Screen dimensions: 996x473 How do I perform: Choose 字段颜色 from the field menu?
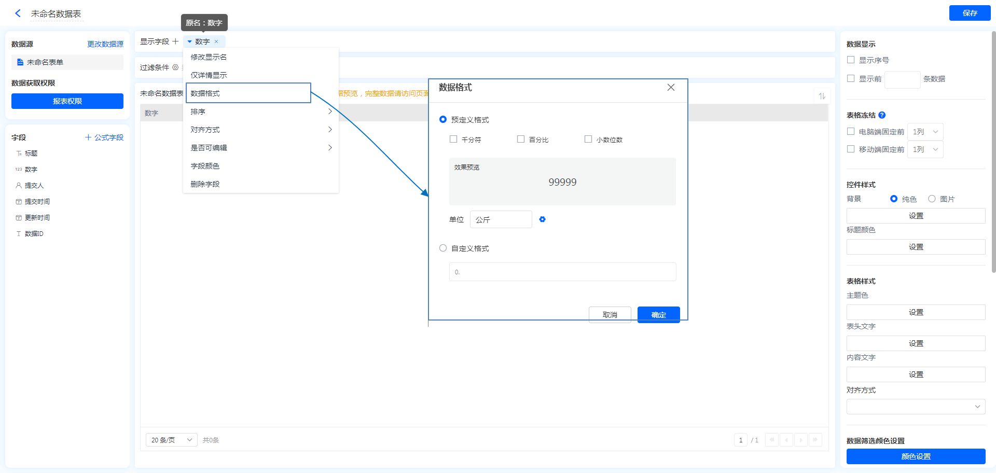click(x=205, y=166)
